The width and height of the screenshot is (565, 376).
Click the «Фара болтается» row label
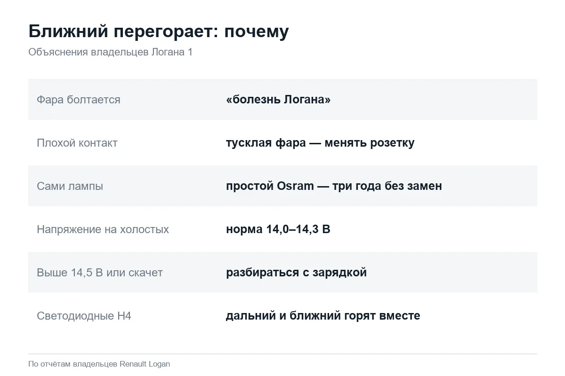tap(79, 100)
